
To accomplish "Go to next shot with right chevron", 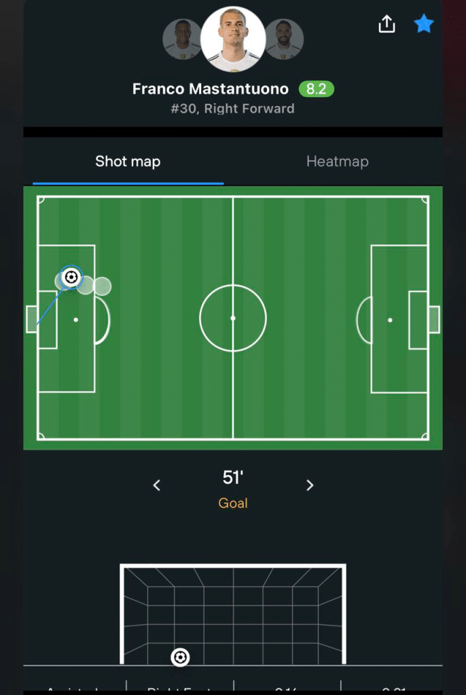I will [310, 485].
